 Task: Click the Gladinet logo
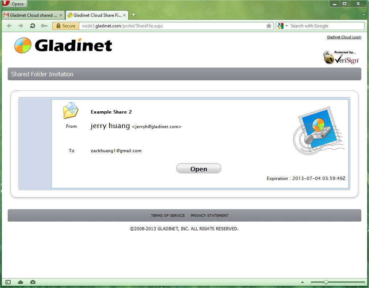pos(63,45)
